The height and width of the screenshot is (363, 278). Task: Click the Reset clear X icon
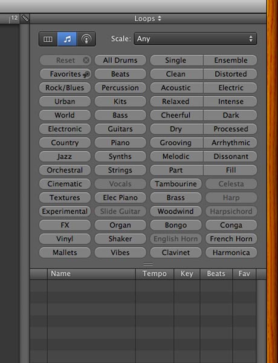(86, 60)
